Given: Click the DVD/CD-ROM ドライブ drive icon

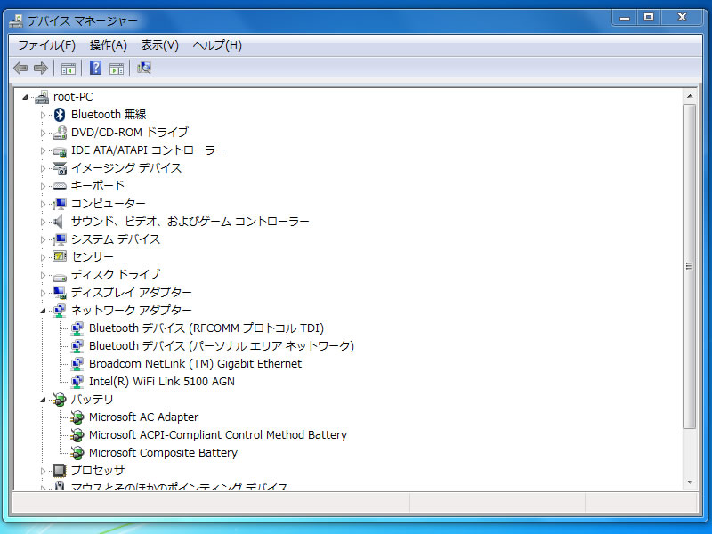Looking at the screenshot, I should coord(60,133).
